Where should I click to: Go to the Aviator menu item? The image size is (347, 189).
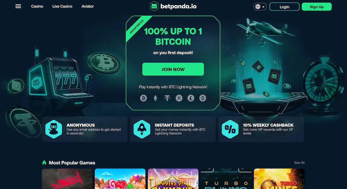pyautogui.click(x=88, y=6)
